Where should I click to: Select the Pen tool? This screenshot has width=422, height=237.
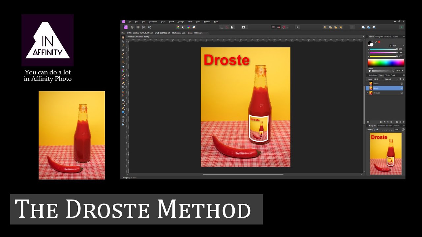tap(123, 108)
